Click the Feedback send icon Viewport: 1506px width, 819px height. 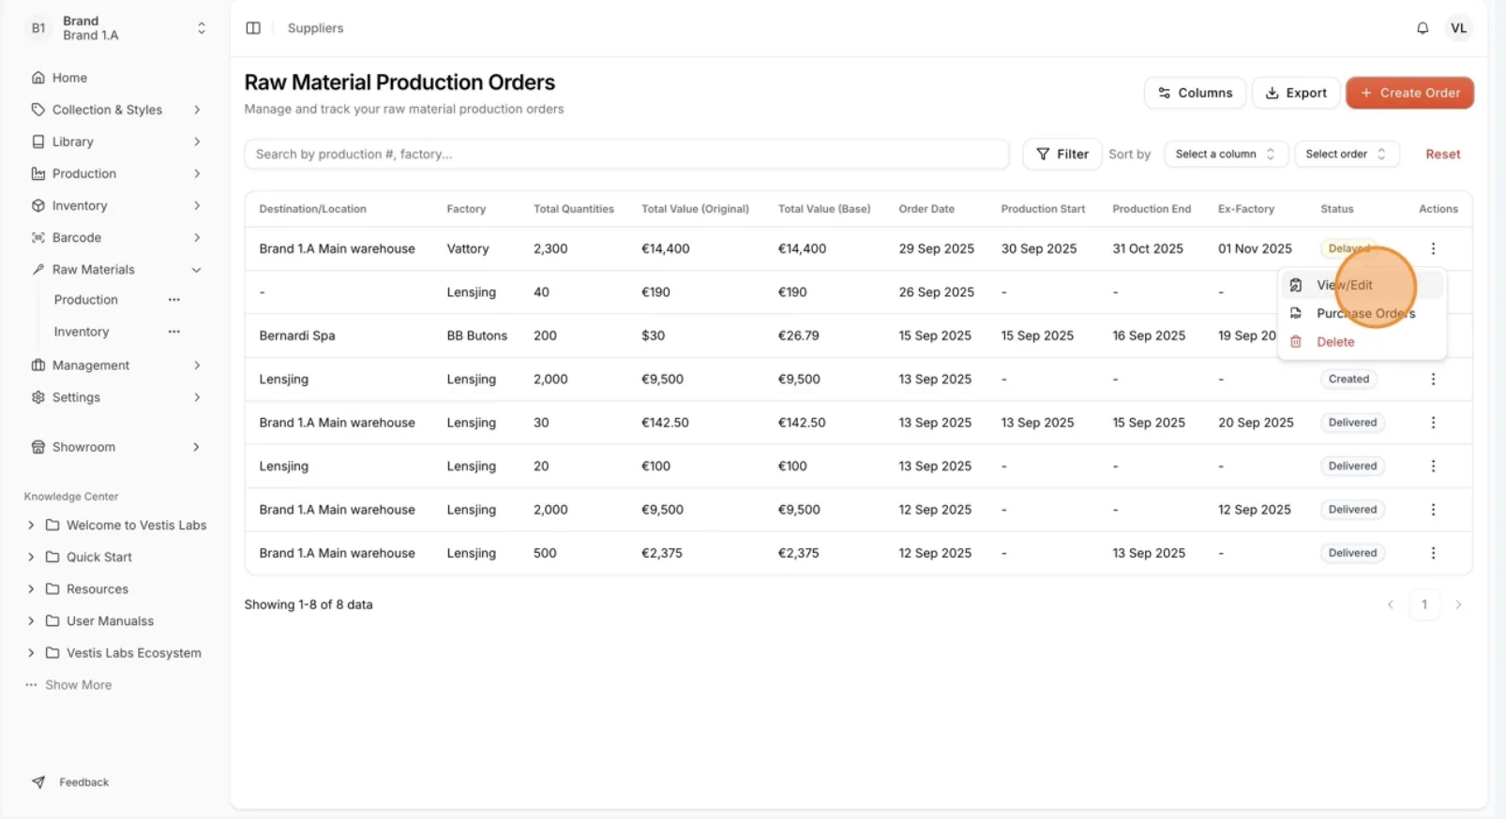38,782
